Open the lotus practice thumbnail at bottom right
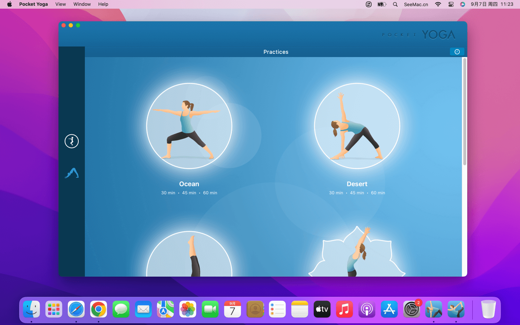520x325 pixels. 357,253
